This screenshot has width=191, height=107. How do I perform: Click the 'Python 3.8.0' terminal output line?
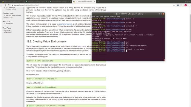[97, 28]
